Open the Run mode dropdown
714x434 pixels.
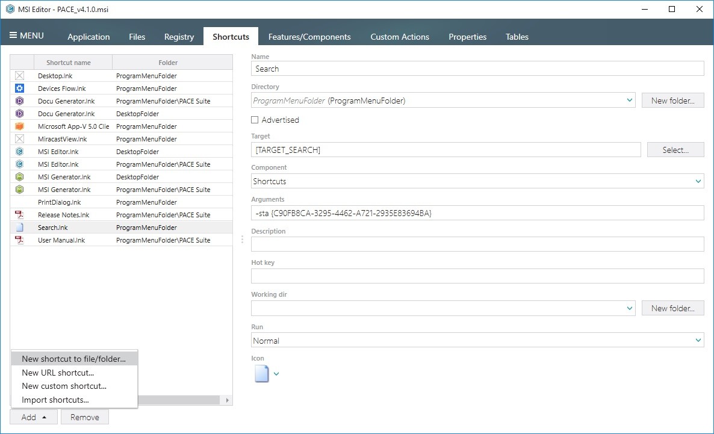point(698,340)
